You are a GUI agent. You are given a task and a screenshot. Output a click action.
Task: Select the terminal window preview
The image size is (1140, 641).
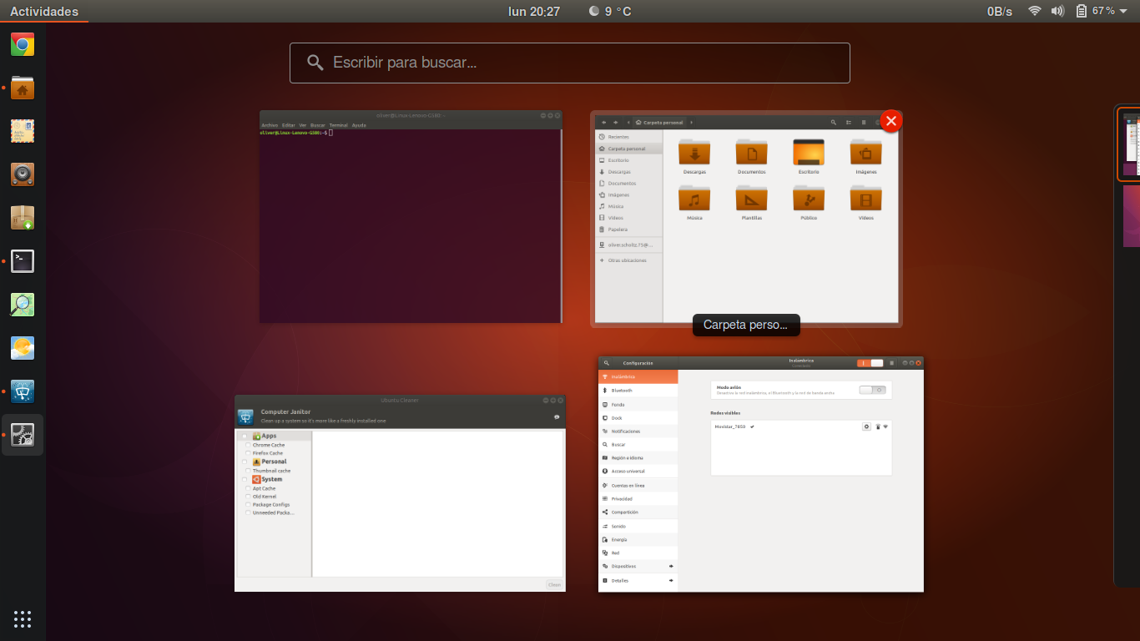click(411, 217)
